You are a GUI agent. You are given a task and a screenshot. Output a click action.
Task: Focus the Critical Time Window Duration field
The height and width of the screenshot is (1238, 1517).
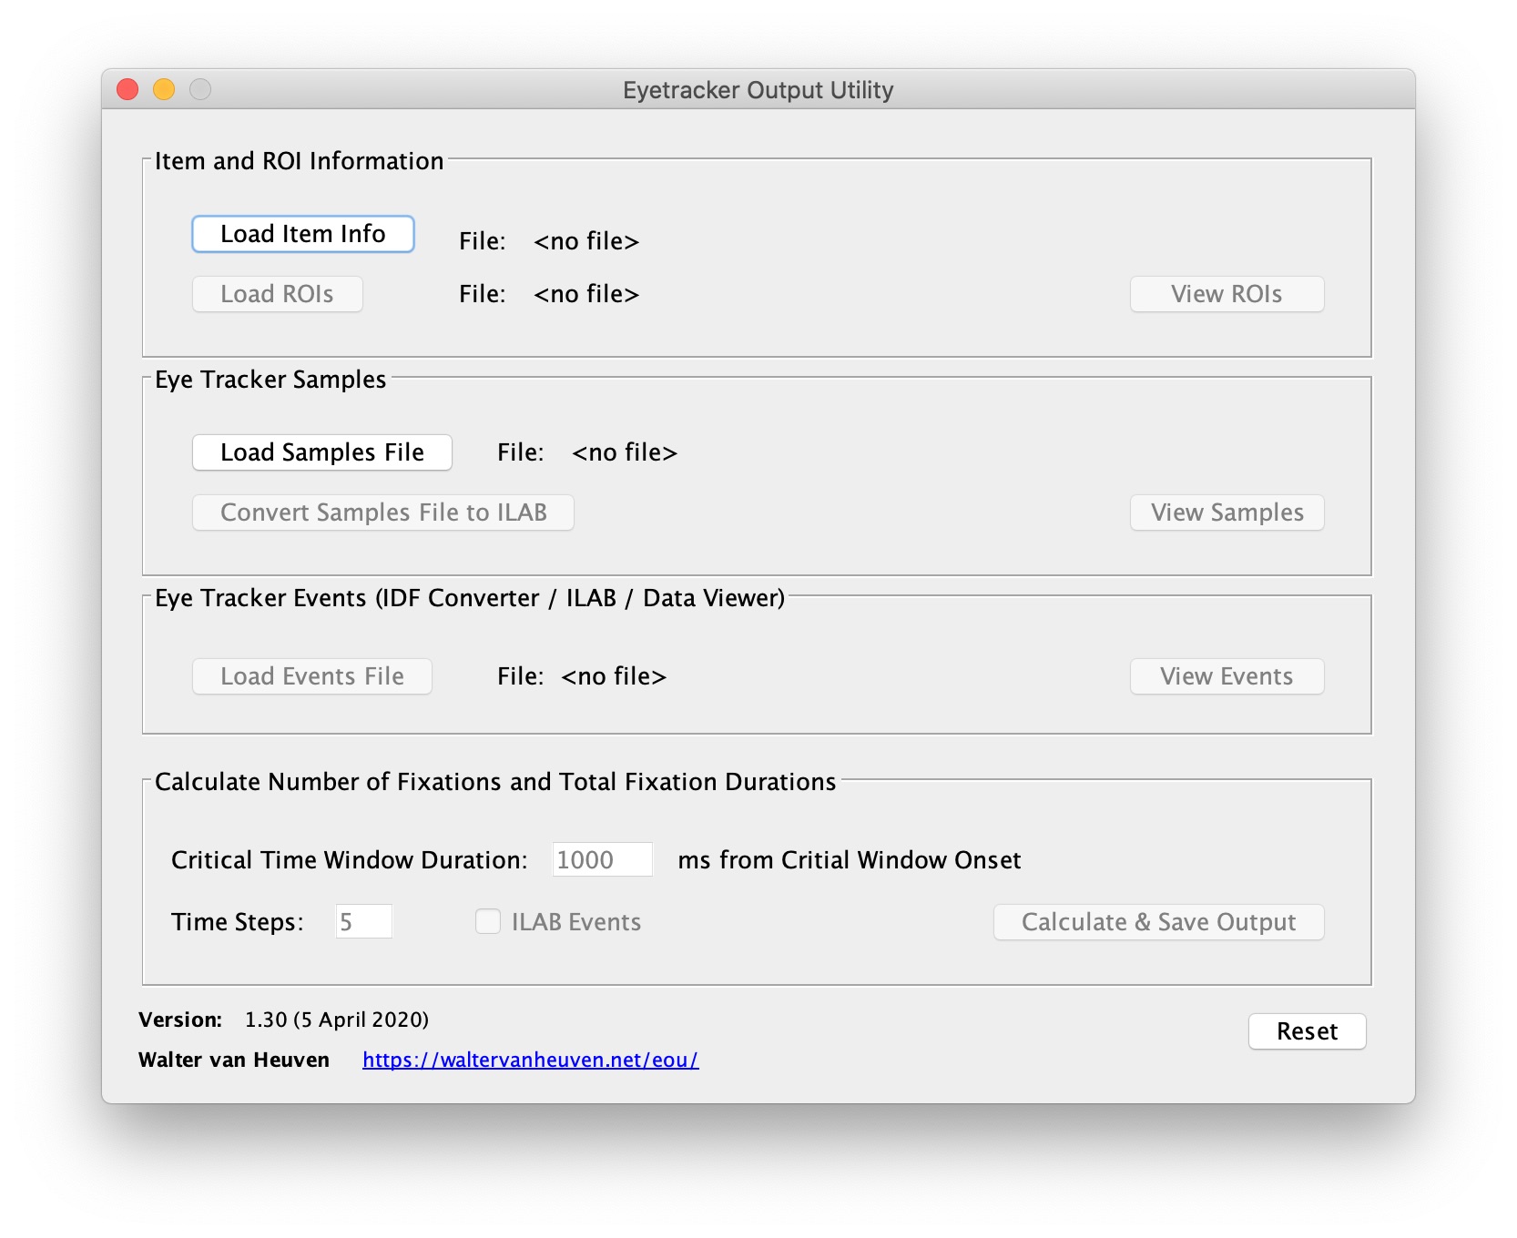pyautogui.click(x=603, y=860)
